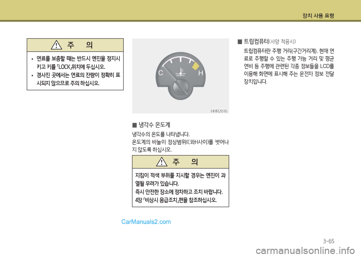Click the black square bullet before 트립컴퓨터

(x=240, y=42)
